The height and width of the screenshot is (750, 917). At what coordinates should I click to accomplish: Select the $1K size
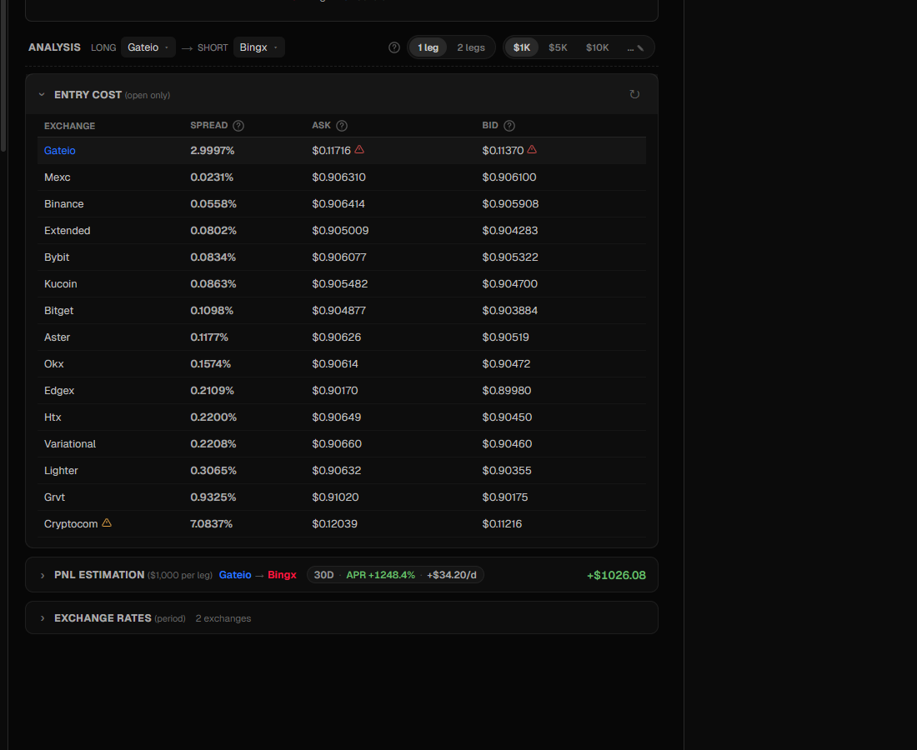click(x=522, y=47)
